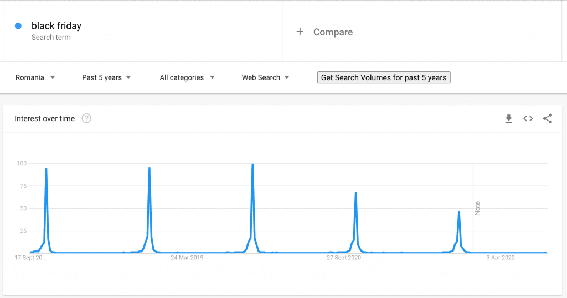Image resolution: width=567 pixels, height=298 pixels.
Task: Click the Compare text to add term
Action: tap(333, 32)
